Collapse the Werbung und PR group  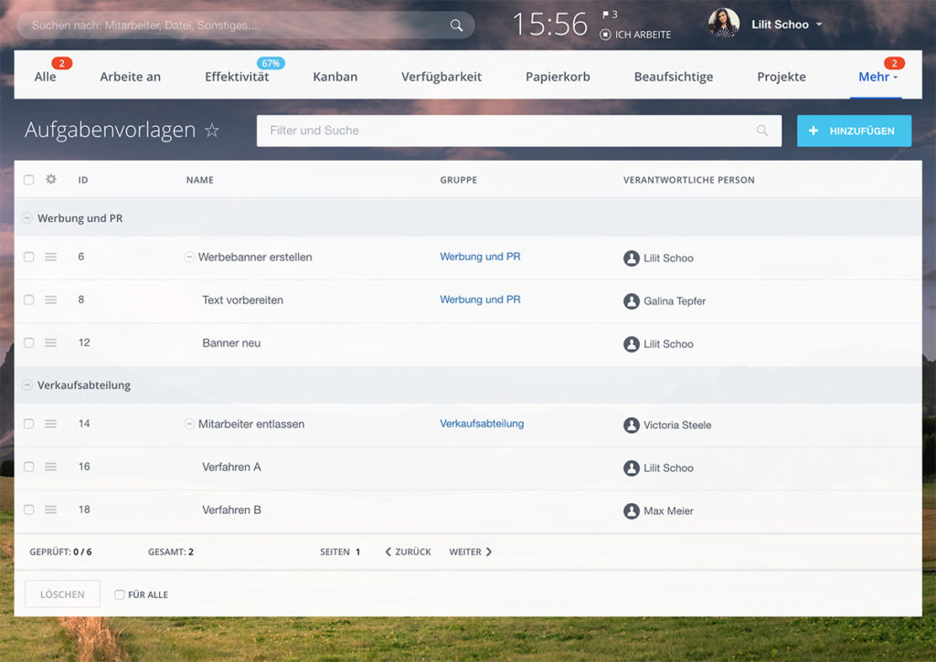(27, 218)
